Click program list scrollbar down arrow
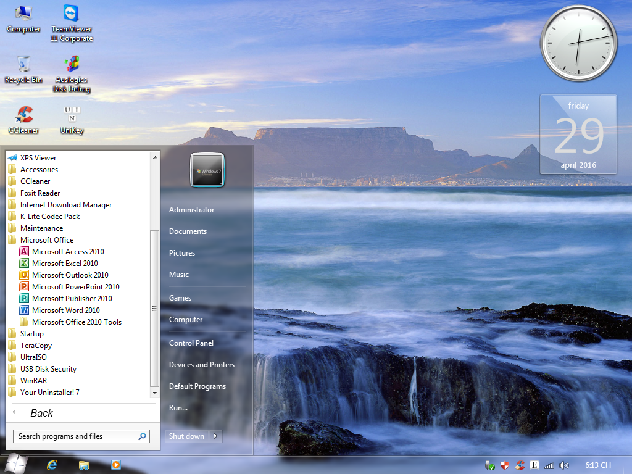Image resolution: width=632 pixels, height=474 pixels. (x=155, y=392)
